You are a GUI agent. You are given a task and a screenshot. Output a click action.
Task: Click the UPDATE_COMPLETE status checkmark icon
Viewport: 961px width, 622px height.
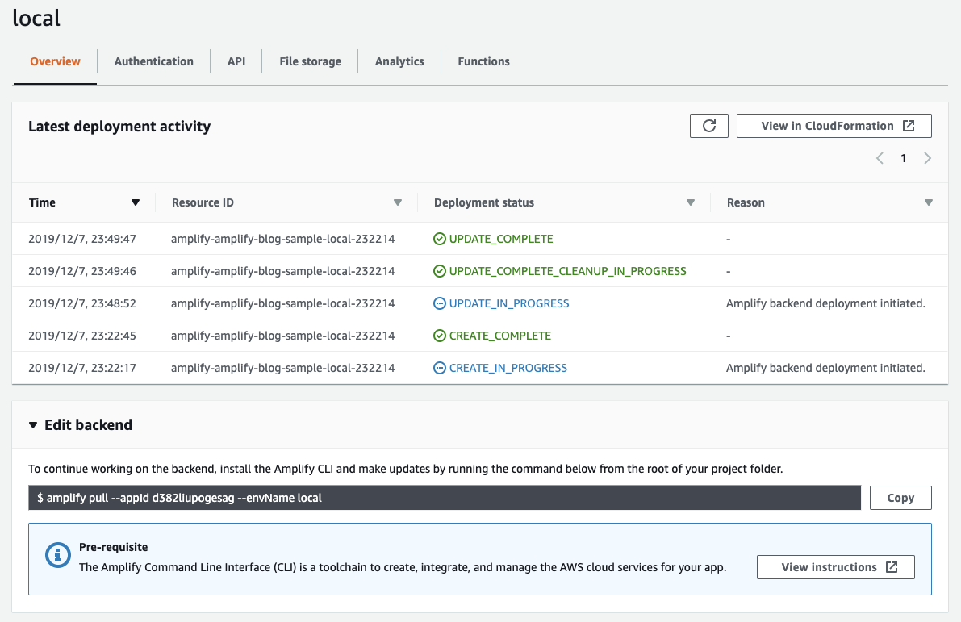coord(440,239)
